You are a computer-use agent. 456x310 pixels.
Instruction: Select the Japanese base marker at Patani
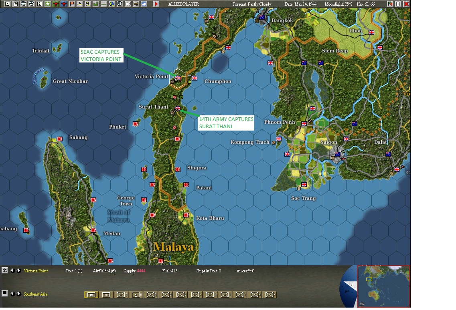point(186,185)
